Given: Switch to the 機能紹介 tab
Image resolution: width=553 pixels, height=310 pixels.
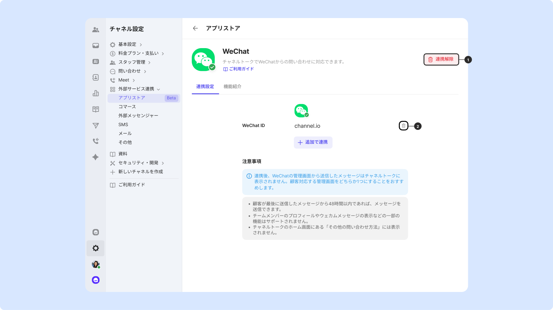Looking at the screenshot, I should (233, 87).
